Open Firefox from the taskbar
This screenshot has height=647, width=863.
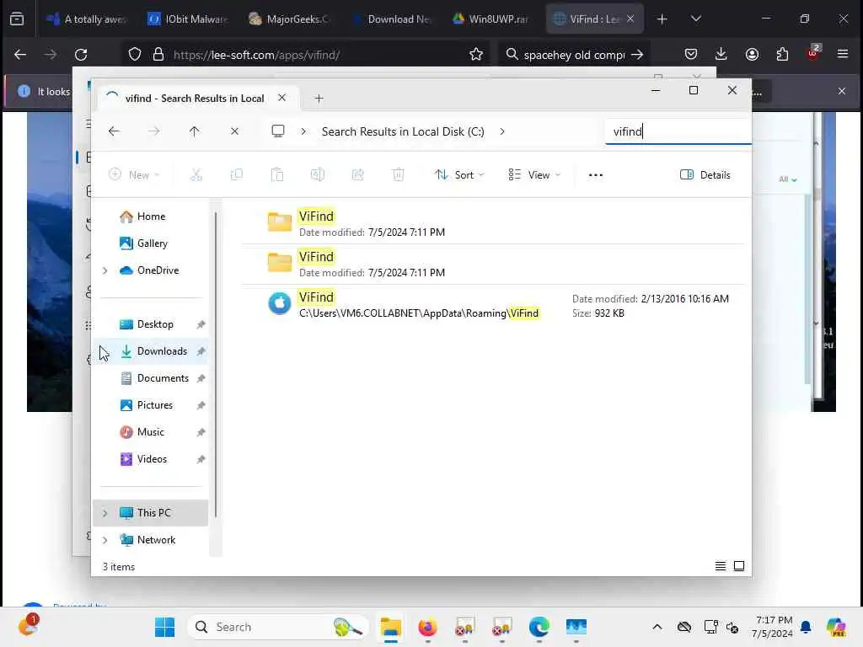[x=427, y=627]
